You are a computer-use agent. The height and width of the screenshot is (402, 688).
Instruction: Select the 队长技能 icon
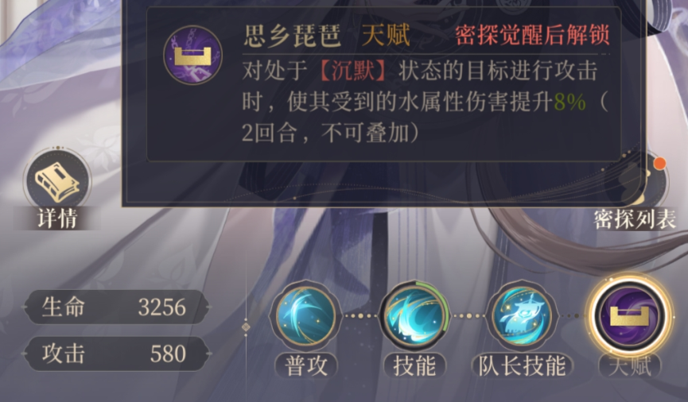click(522, 315)
